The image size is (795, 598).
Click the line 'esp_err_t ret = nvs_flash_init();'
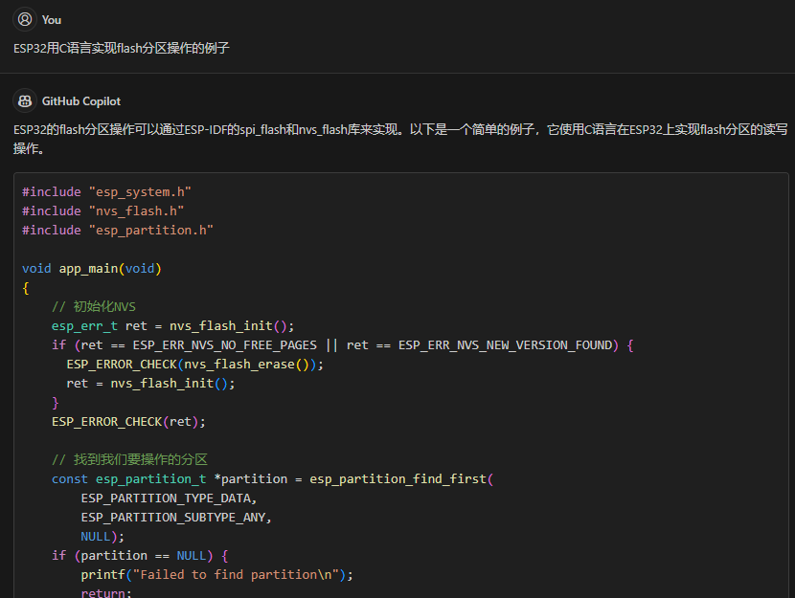tap(173, 325)
